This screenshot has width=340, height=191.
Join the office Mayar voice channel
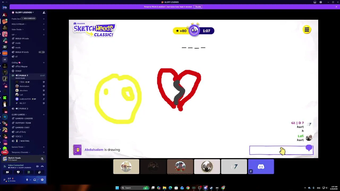coord(28,66)
